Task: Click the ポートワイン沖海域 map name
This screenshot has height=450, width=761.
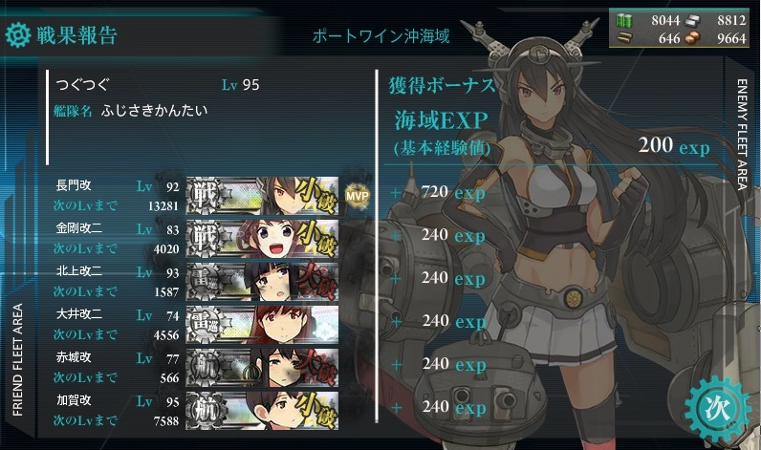Action: (x=381, y=36)
